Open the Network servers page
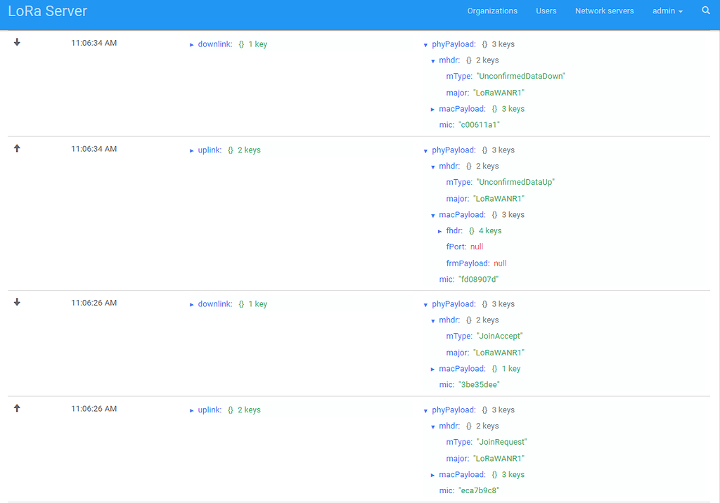This screenshot has width=720, height=503. 604,11
